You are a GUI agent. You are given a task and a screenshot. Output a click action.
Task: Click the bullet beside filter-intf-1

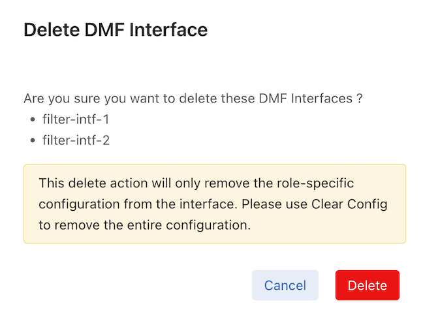point(31,121)
